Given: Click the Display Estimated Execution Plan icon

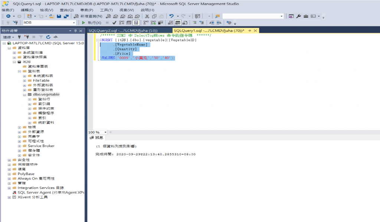Looking at the screenshot, I should (x=122, y=23).
